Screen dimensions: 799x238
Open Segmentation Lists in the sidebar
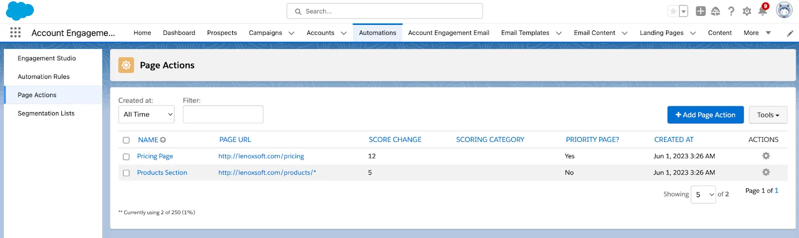tap(46, 114)
